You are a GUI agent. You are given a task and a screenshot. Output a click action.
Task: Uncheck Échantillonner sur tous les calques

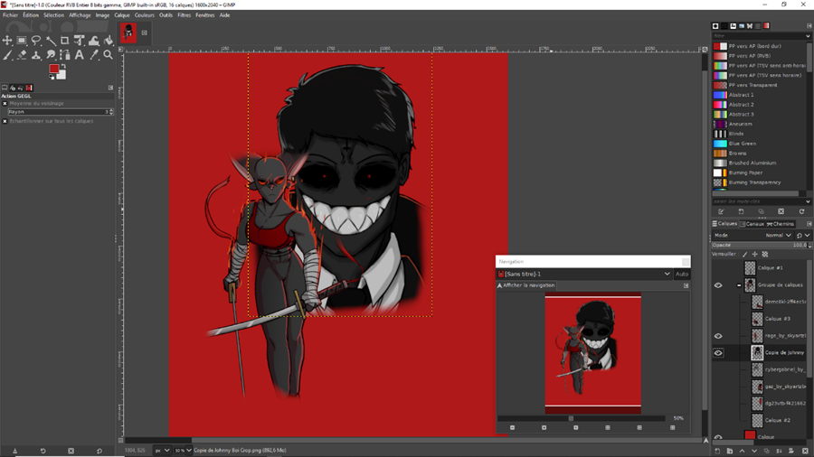coord(5,121)
